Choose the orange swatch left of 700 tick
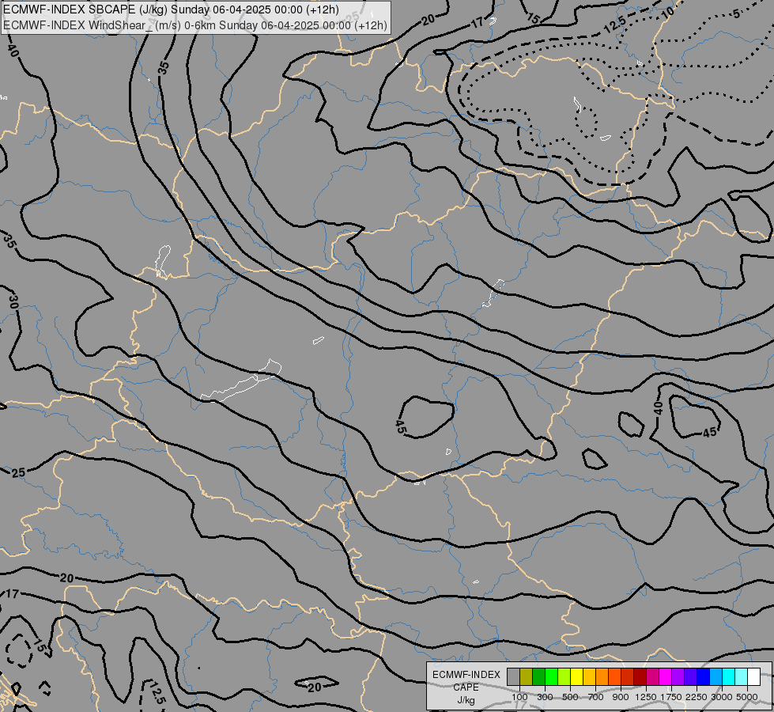774x712 pixels. 602,677
